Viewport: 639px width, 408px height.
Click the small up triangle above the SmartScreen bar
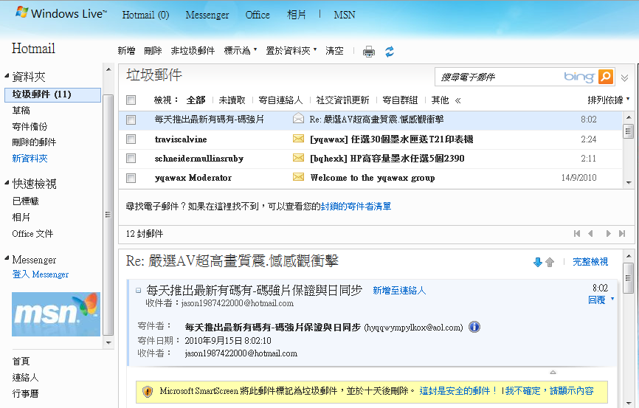click(x=553, y=372)
